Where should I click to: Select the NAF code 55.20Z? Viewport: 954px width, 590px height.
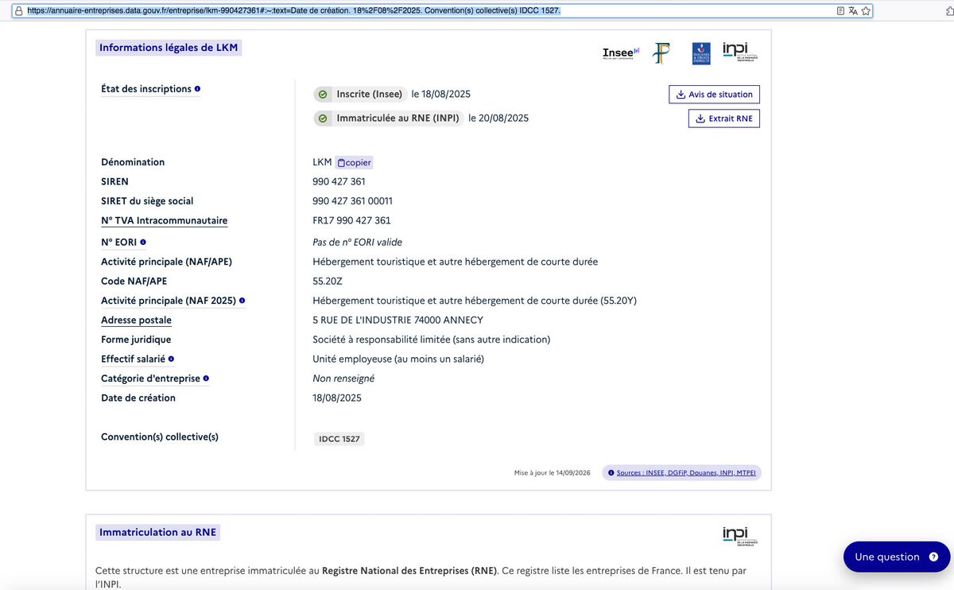click(328, 281)
